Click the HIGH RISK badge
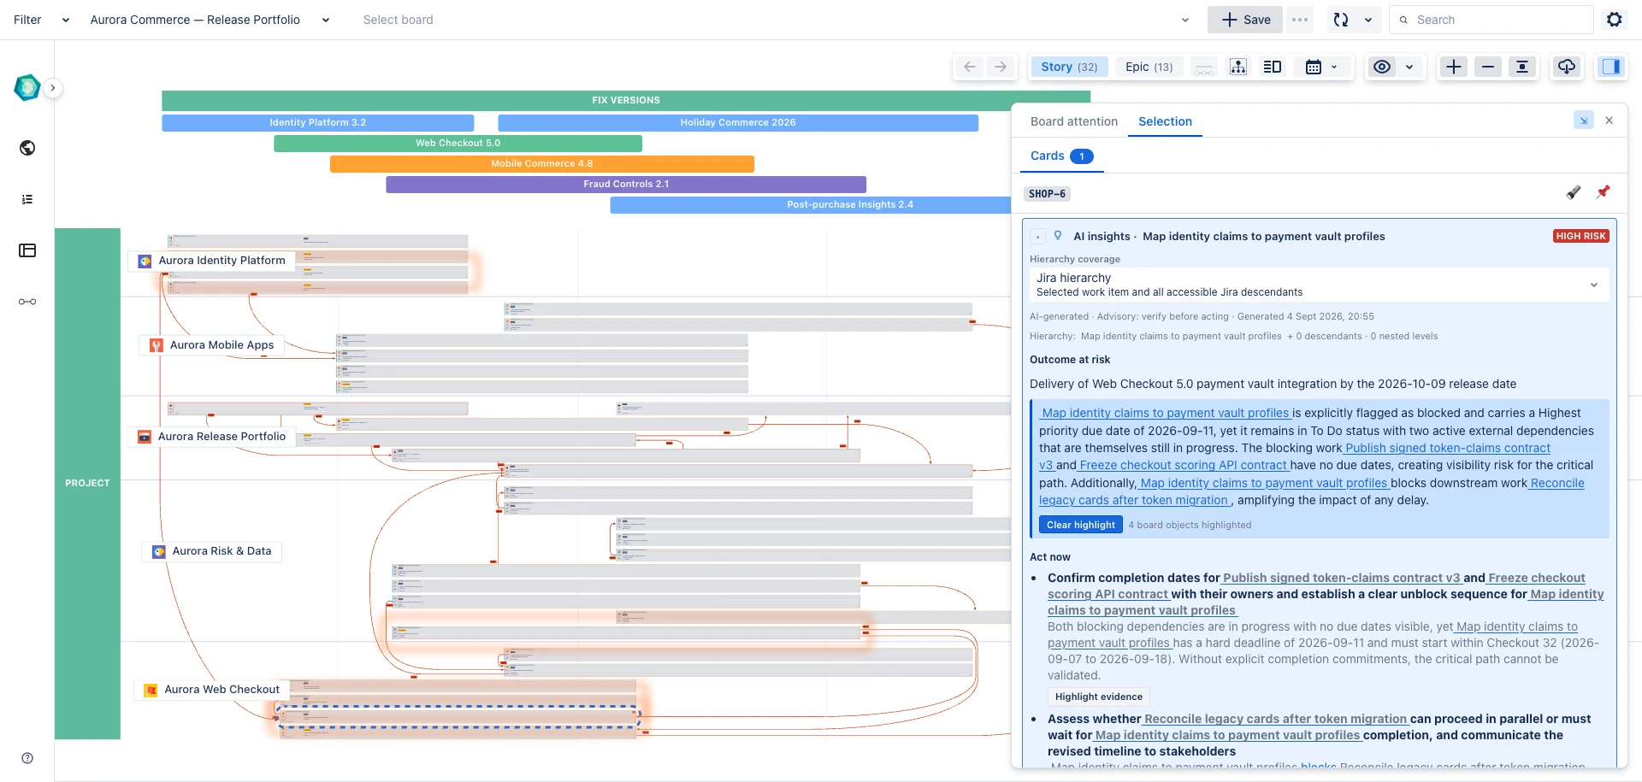1642x782 pixels. point(1581,236)
